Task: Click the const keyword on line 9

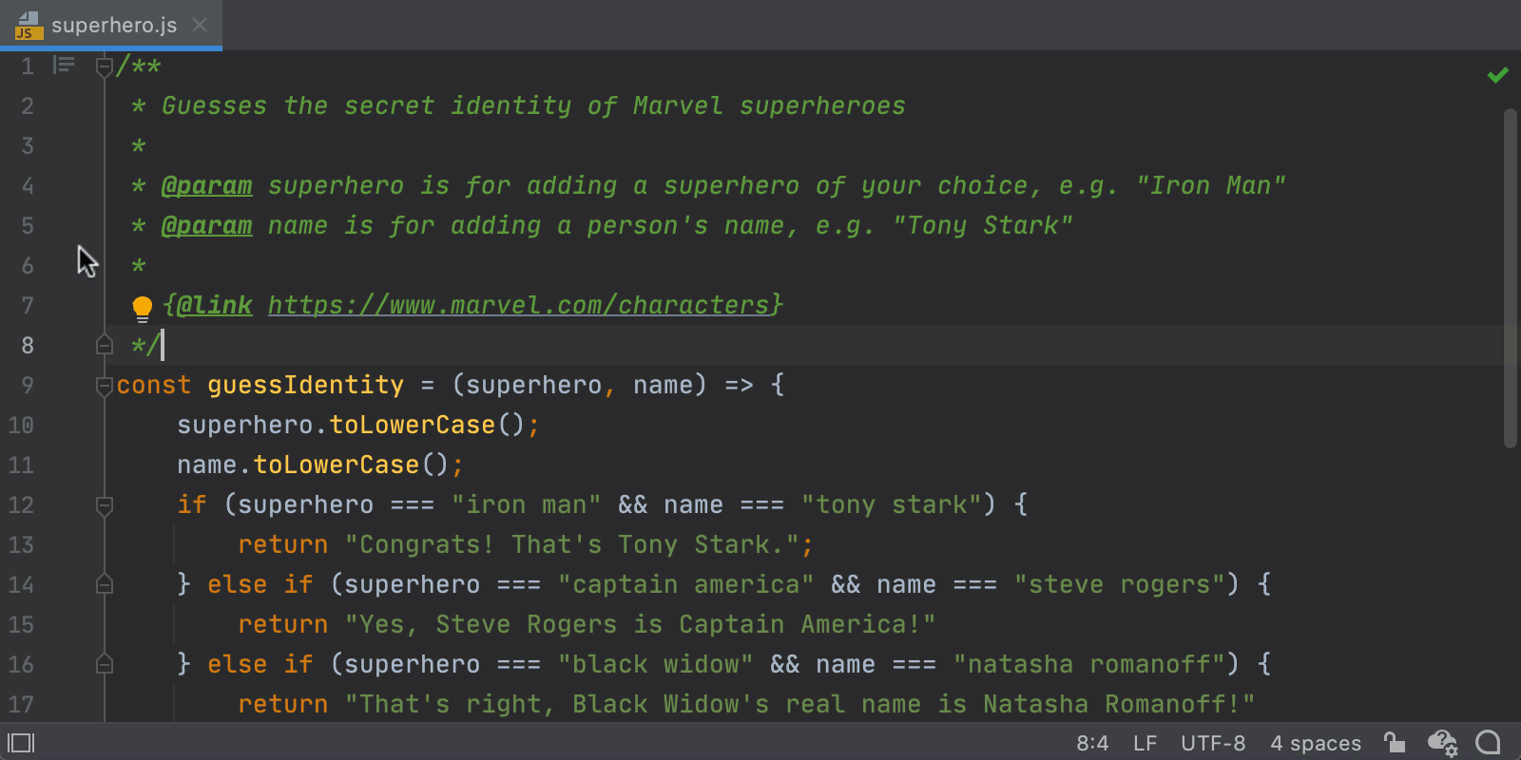Action: tap(154, 385)
